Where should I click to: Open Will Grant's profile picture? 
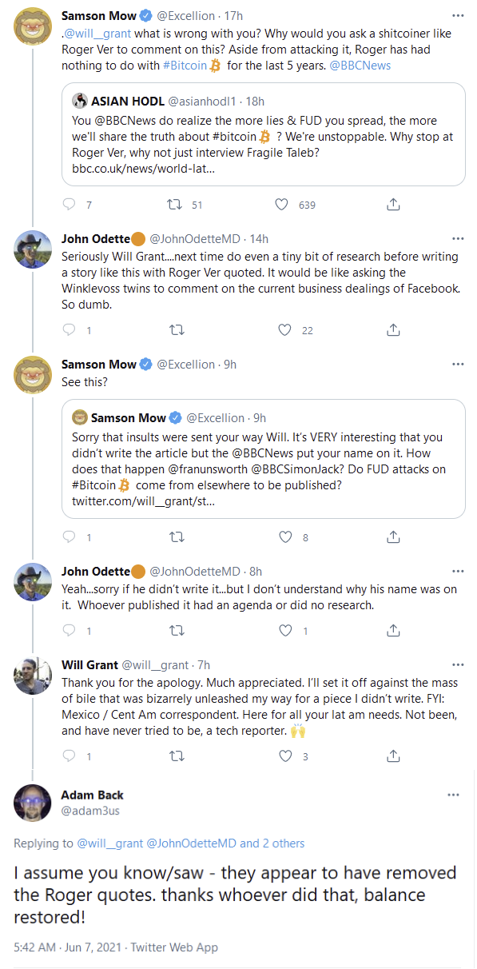point(33,676)
